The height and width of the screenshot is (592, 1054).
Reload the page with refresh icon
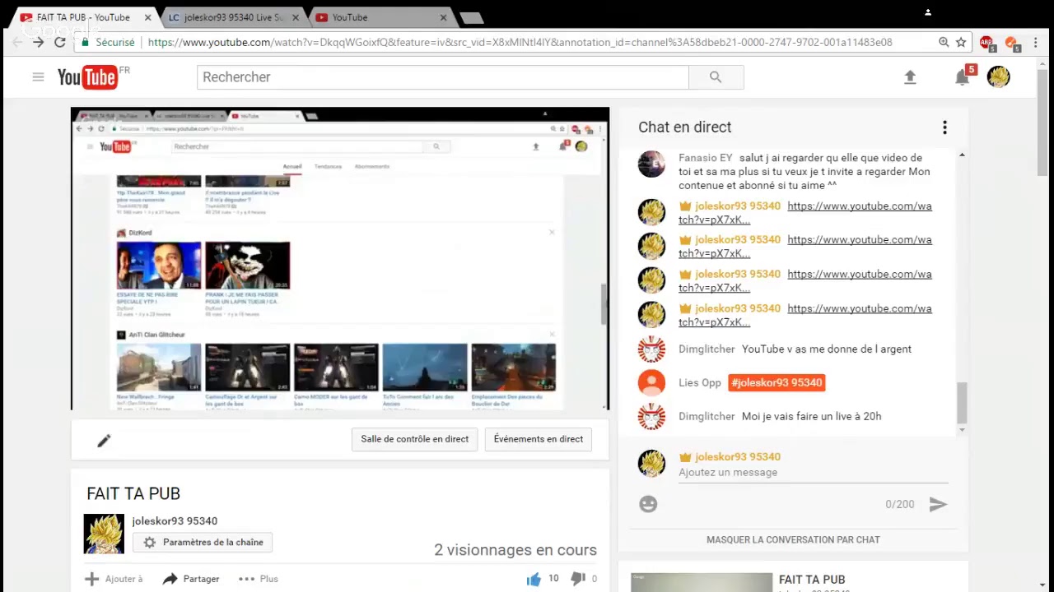tap(60, 42)
